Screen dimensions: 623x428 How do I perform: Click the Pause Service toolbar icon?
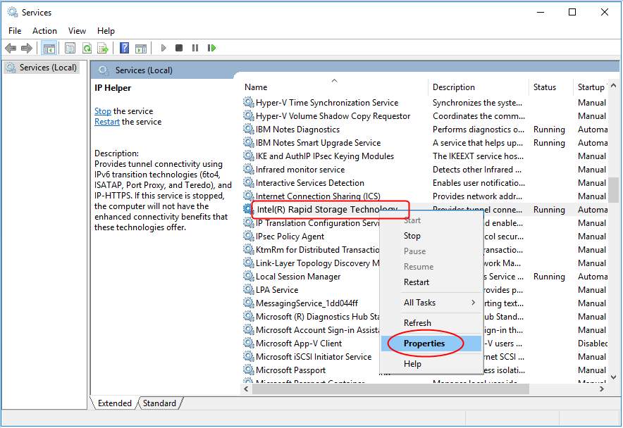point(195,48)
